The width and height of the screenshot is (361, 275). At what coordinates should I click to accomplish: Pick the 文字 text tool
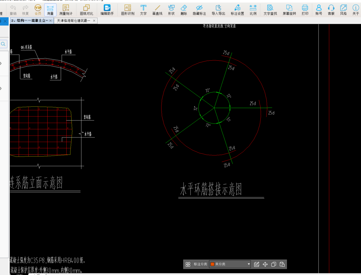pyautogui.click(x=143, y=10)
